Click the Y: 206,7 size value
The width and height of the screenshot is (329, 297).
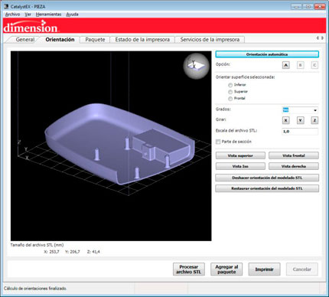click(x=73, y=252)
